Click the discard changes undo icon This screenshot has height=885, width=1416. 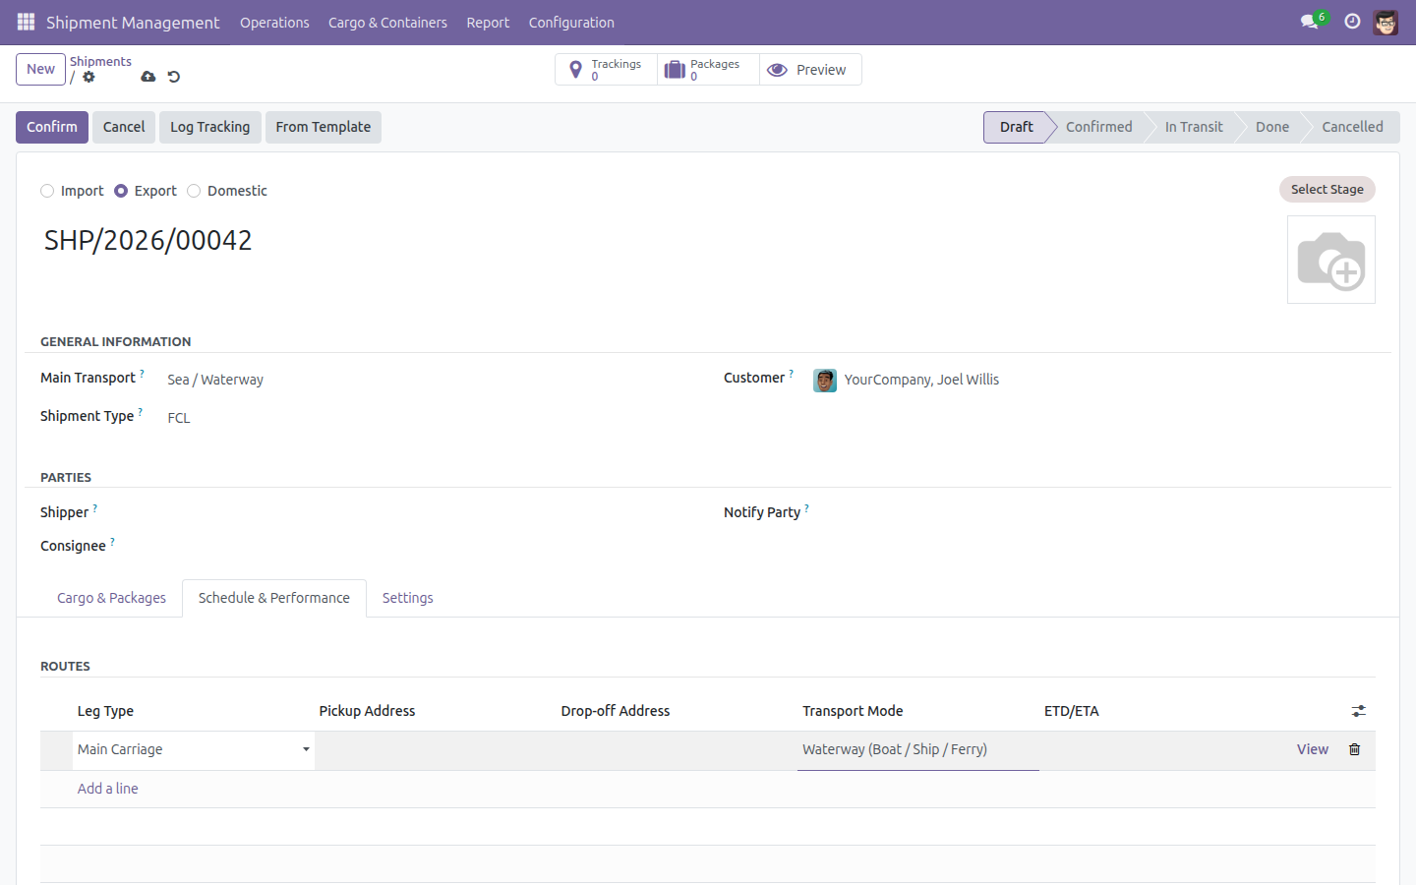[x=174, y=77]
